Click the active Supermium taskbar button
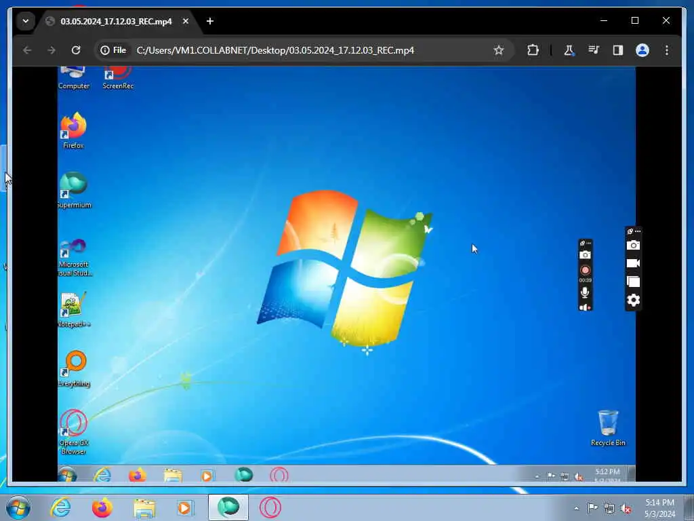Screen dimensions: 694x521 click(228, 507)
